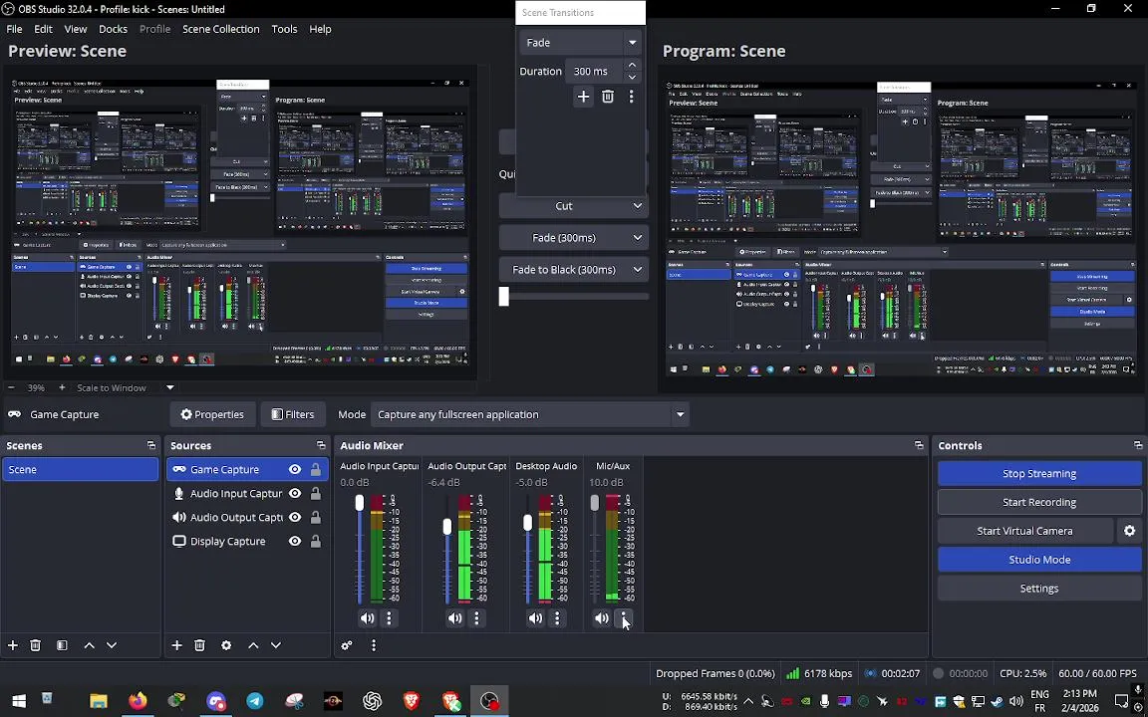1148x717 pixels.
Task: Open the View menu
Action: [76, 29]
